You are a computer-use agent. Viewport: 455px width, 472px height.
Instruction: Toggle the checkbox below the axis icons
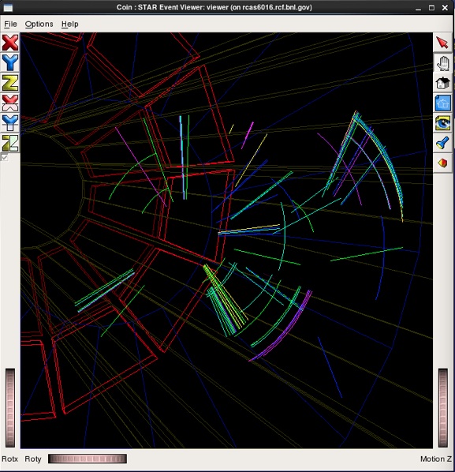(5, 157)
